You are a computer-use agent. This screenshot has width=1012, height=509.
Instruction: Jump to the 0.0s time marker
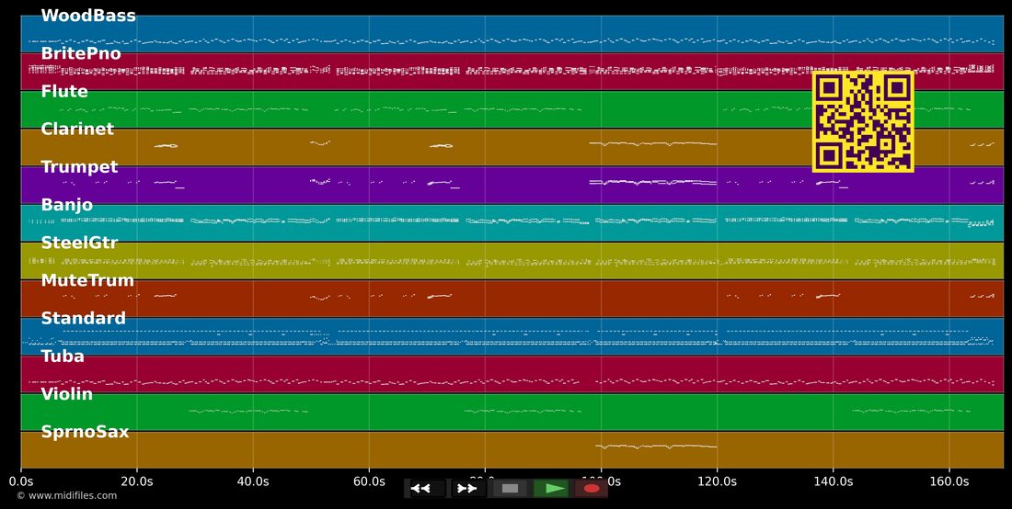(x=20, y=481)
